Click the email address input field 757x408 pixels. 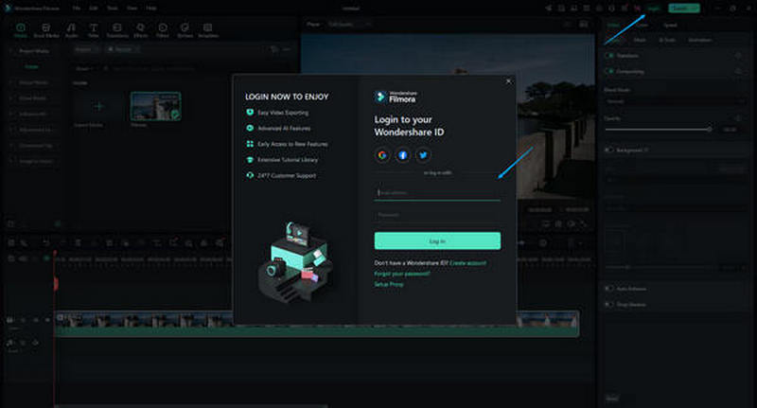[437, 193]
